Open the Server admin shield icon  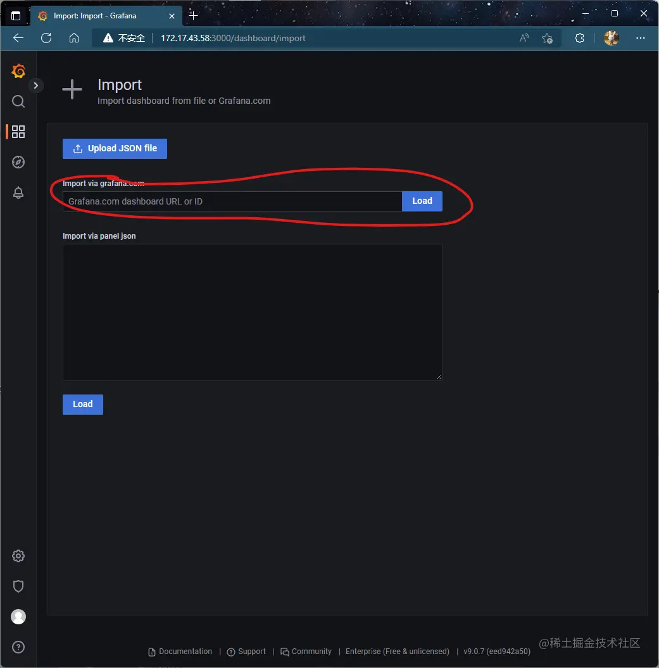18,586
